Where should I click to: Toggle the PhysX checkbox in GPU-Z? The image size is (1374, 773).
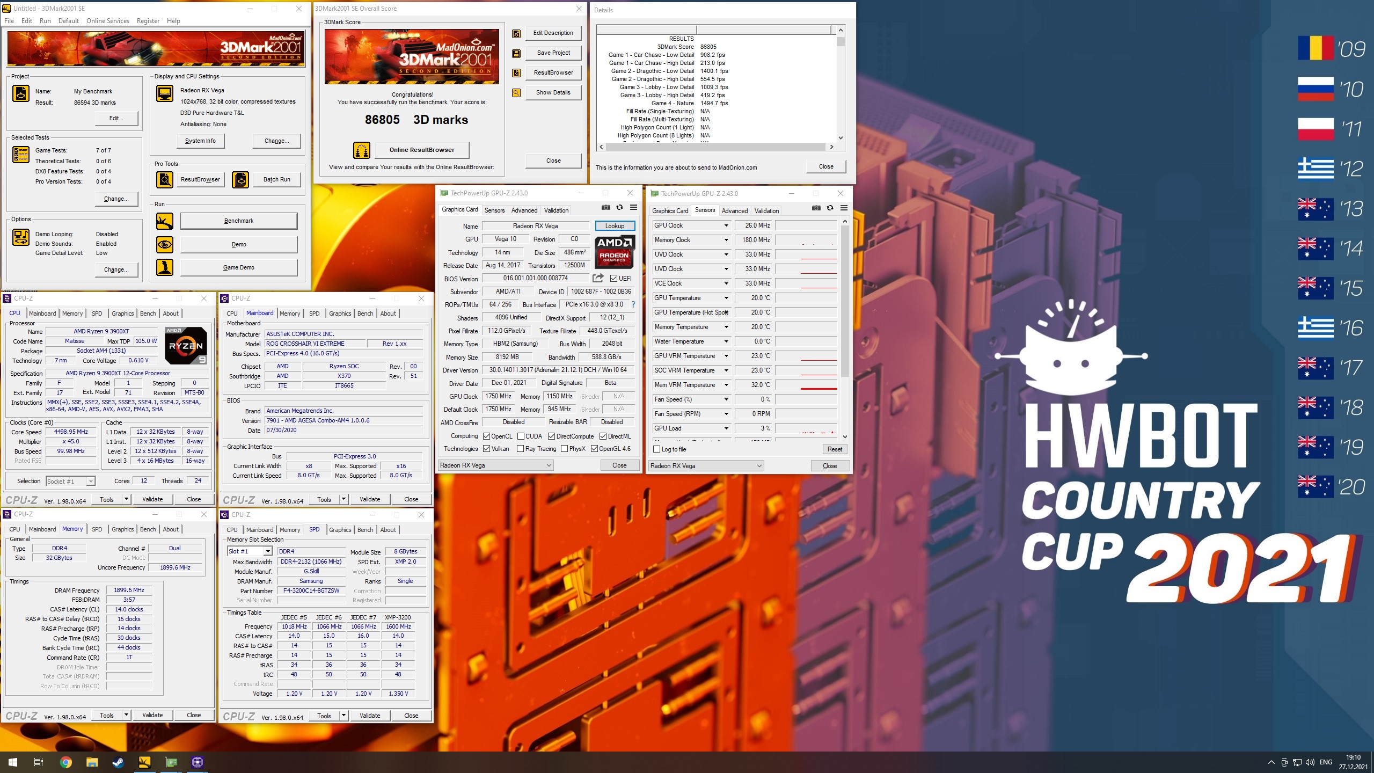point(564,449)
